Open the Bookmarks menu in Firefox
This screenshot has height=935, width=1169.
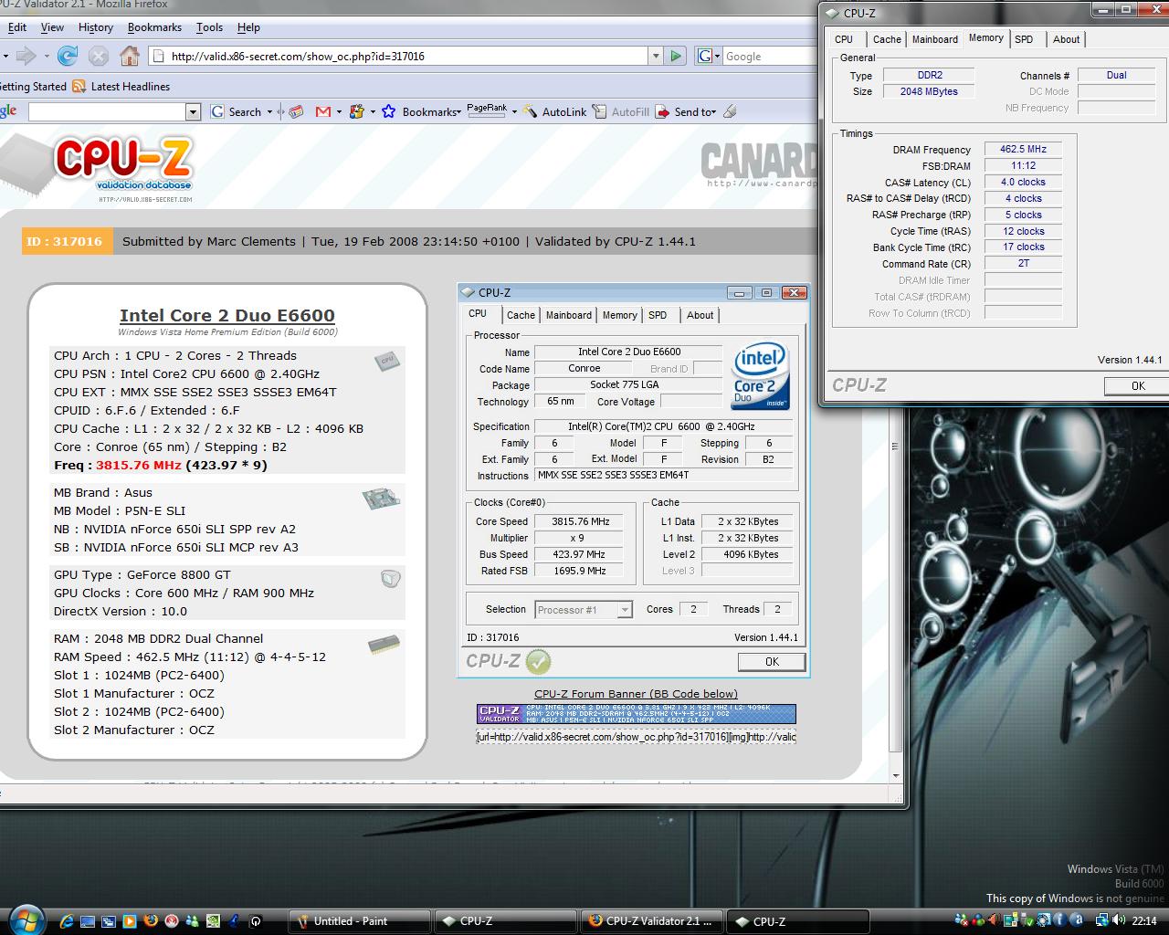[x=154, y=27]
